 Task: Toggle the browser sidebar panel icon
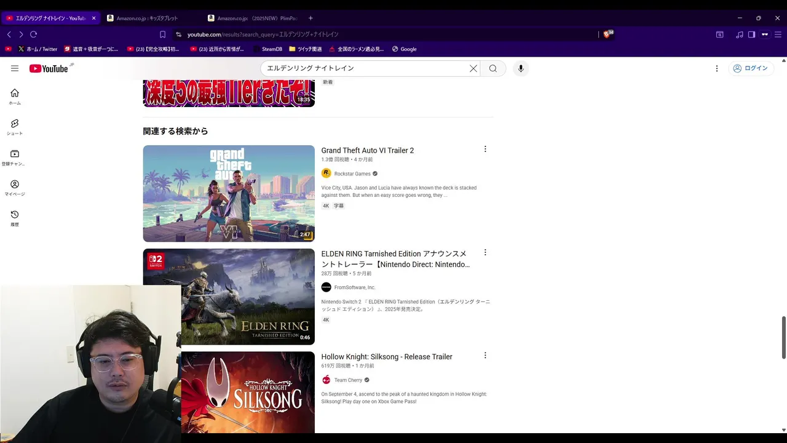click(751, 34)
